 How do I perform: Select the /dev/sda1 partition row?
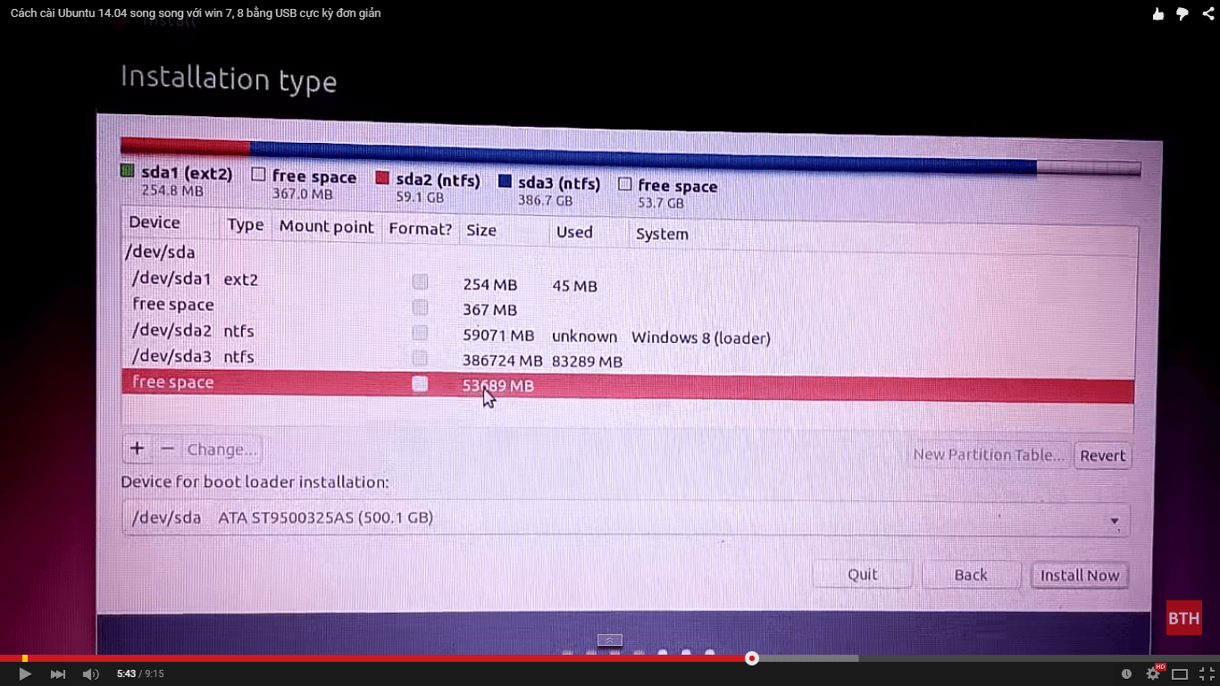click(629, 282)
